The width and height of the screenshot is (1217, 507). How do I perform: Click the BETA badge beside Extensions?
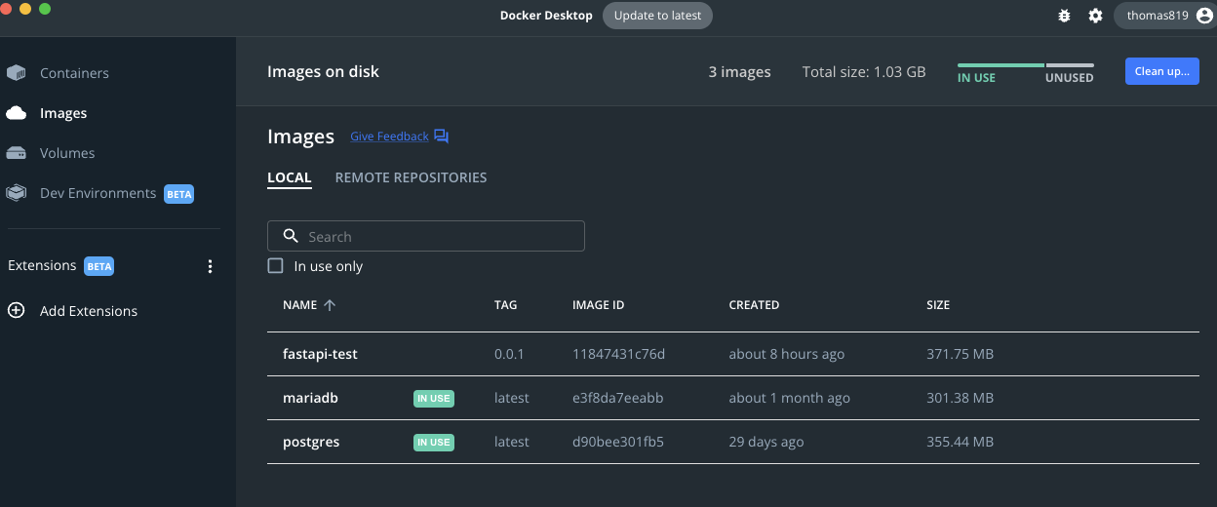(x=98, y=266)
